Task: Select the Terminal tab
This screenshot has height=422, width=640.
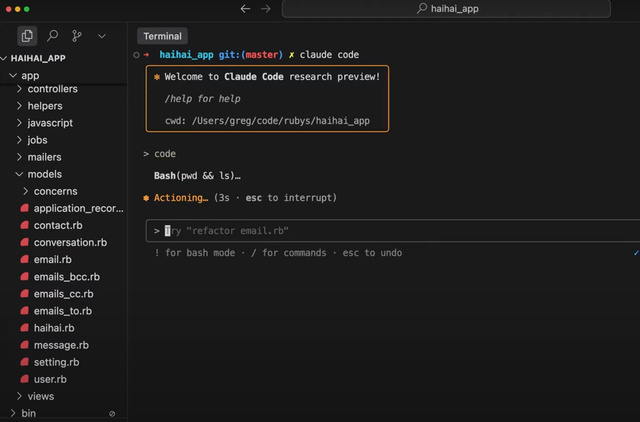Action: [162, 36]
